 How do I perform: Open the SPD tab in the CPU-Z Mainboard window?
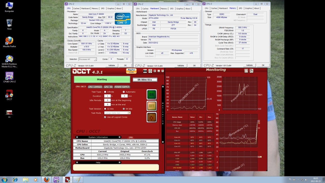[x=172, y=9]
